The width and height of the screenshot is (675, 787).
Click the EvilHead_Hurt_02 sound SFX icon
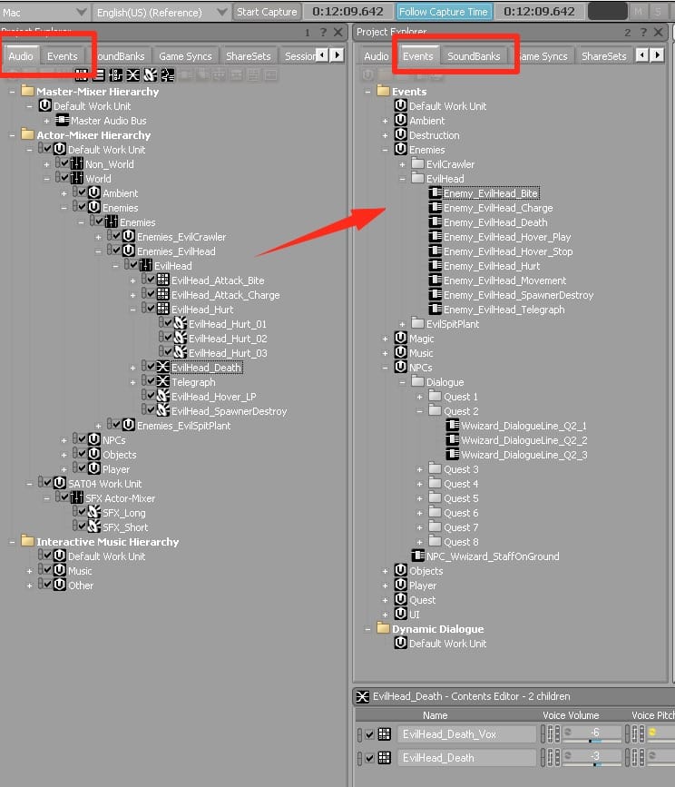[x=180, y=339]
